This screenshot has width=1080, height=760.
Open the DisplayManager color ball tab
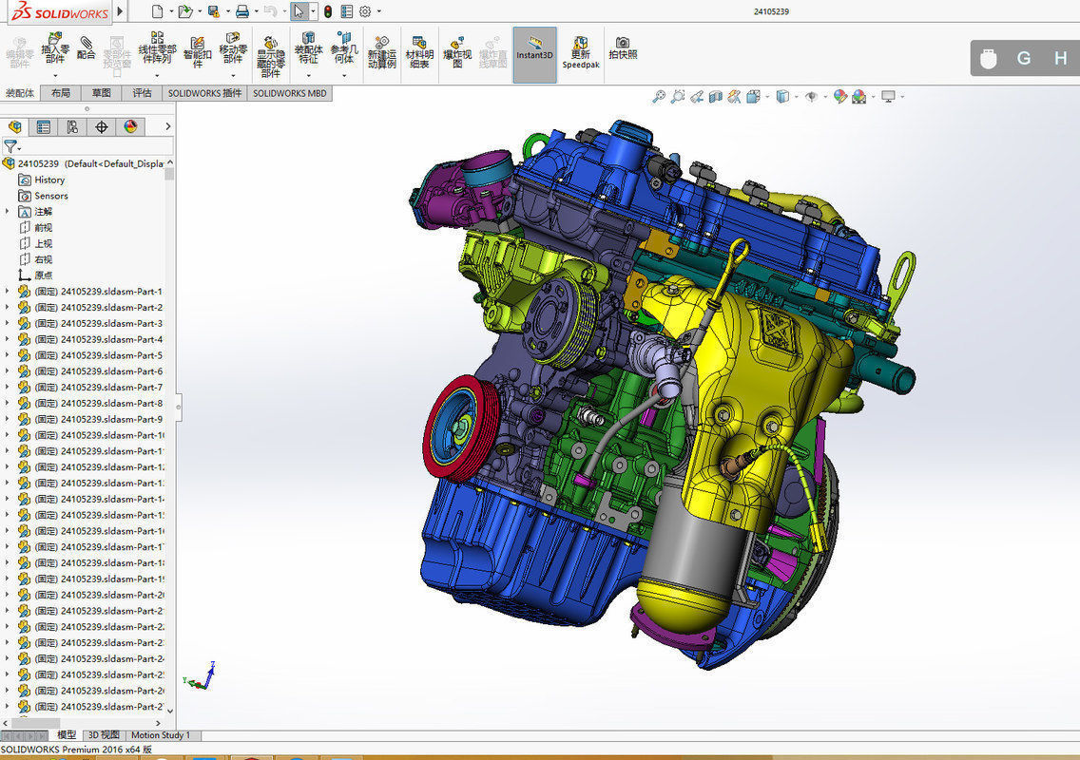point(130,126)
